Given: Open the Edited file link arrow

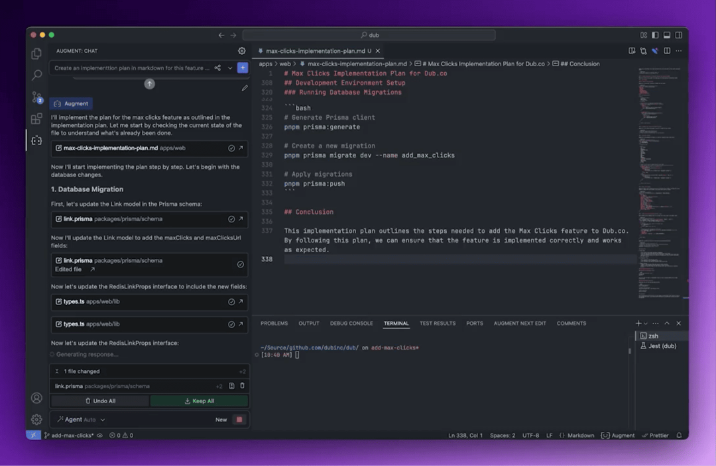Looking at the screenshot, I should (92, 269).
